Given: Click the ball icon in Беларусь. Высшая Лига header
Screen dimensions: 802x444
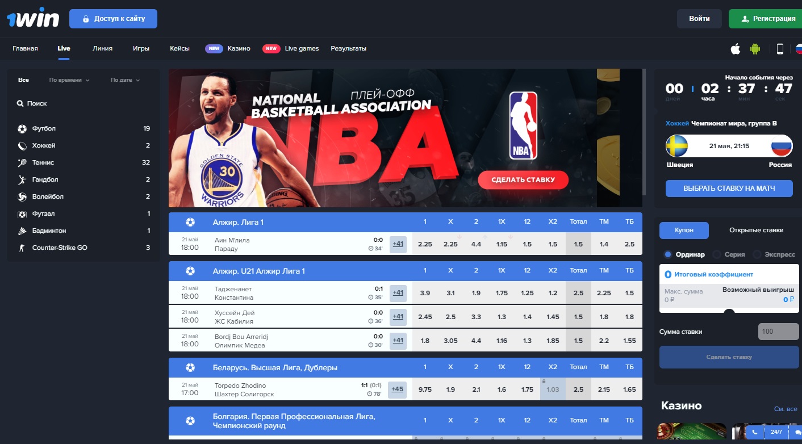Looking at the screenshot, I should coord(190,367).
